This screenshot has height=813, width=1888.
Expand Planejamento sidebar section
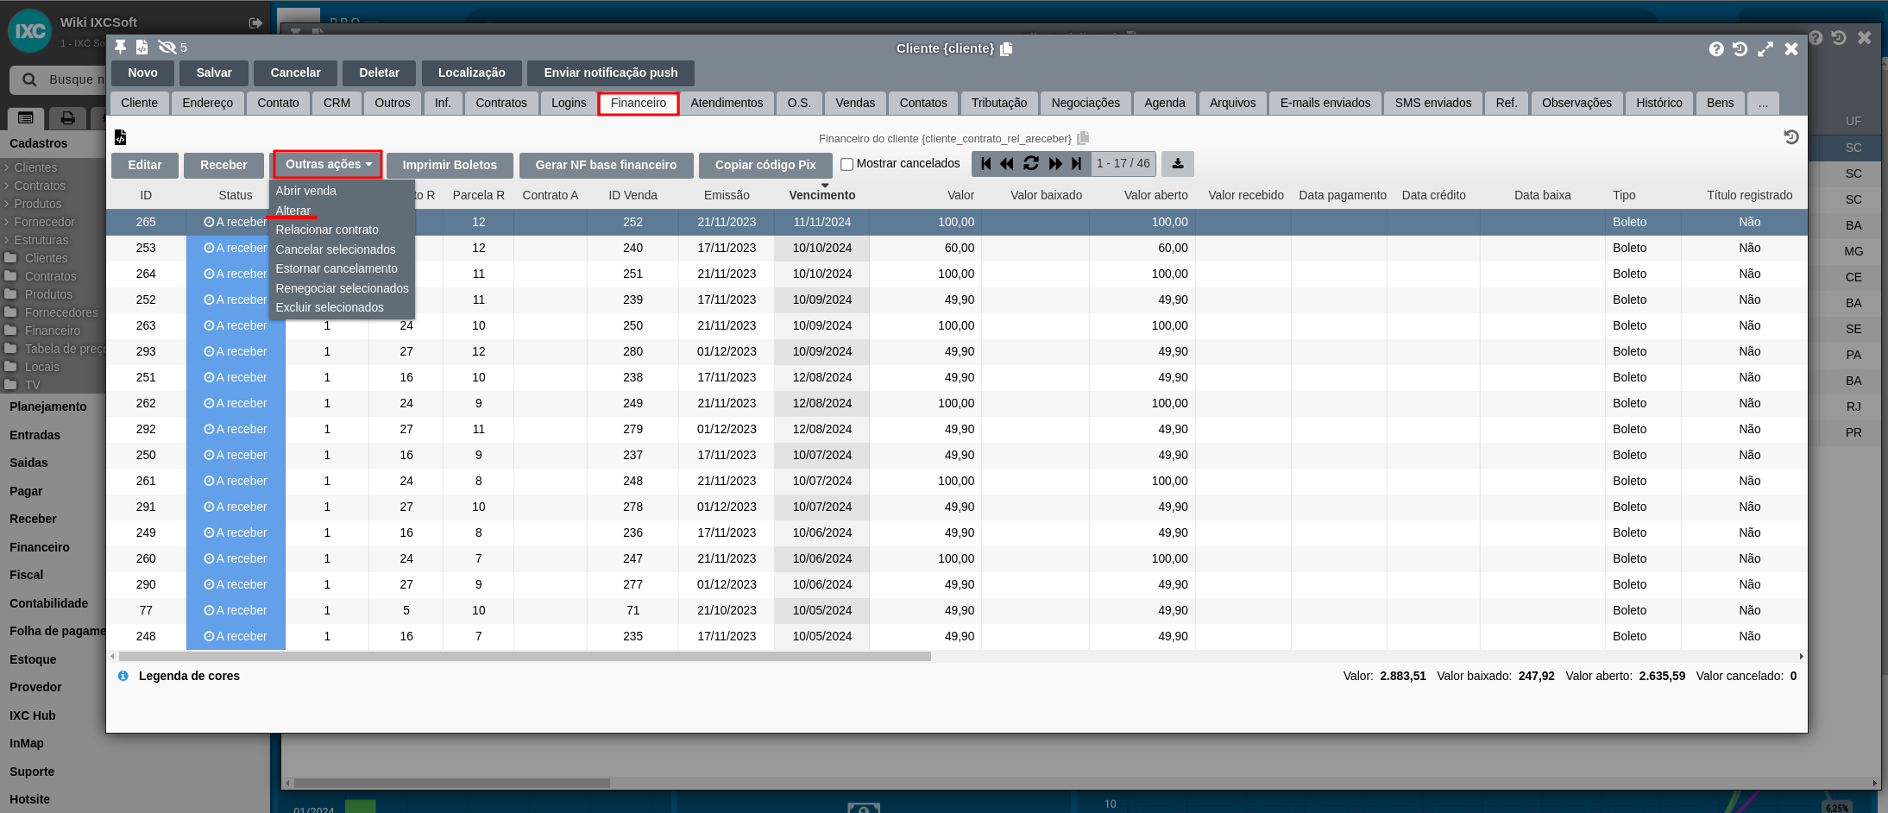pyautogui.click(x=48, y=406)
